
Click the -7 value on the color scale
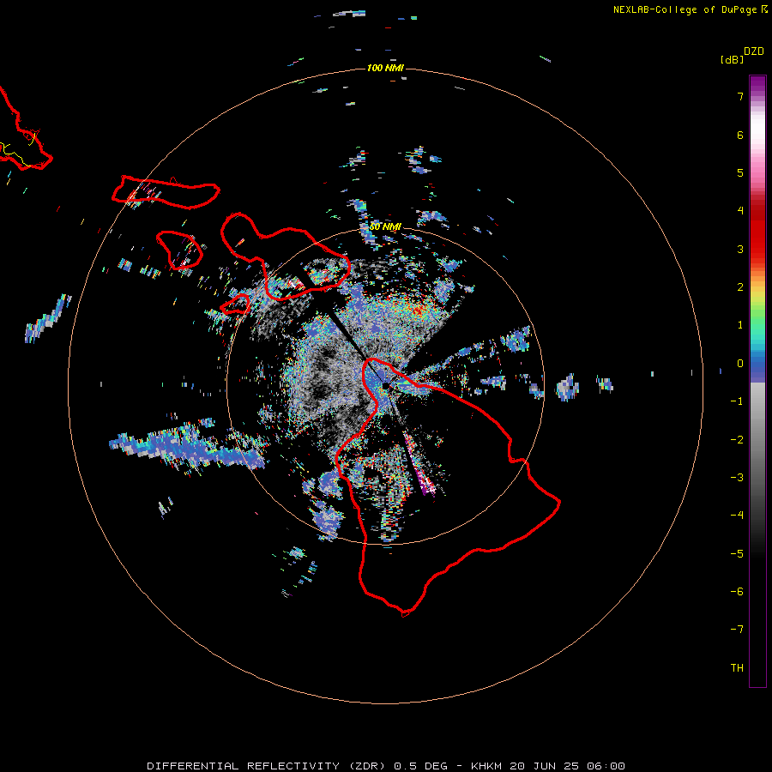(737, 630)
